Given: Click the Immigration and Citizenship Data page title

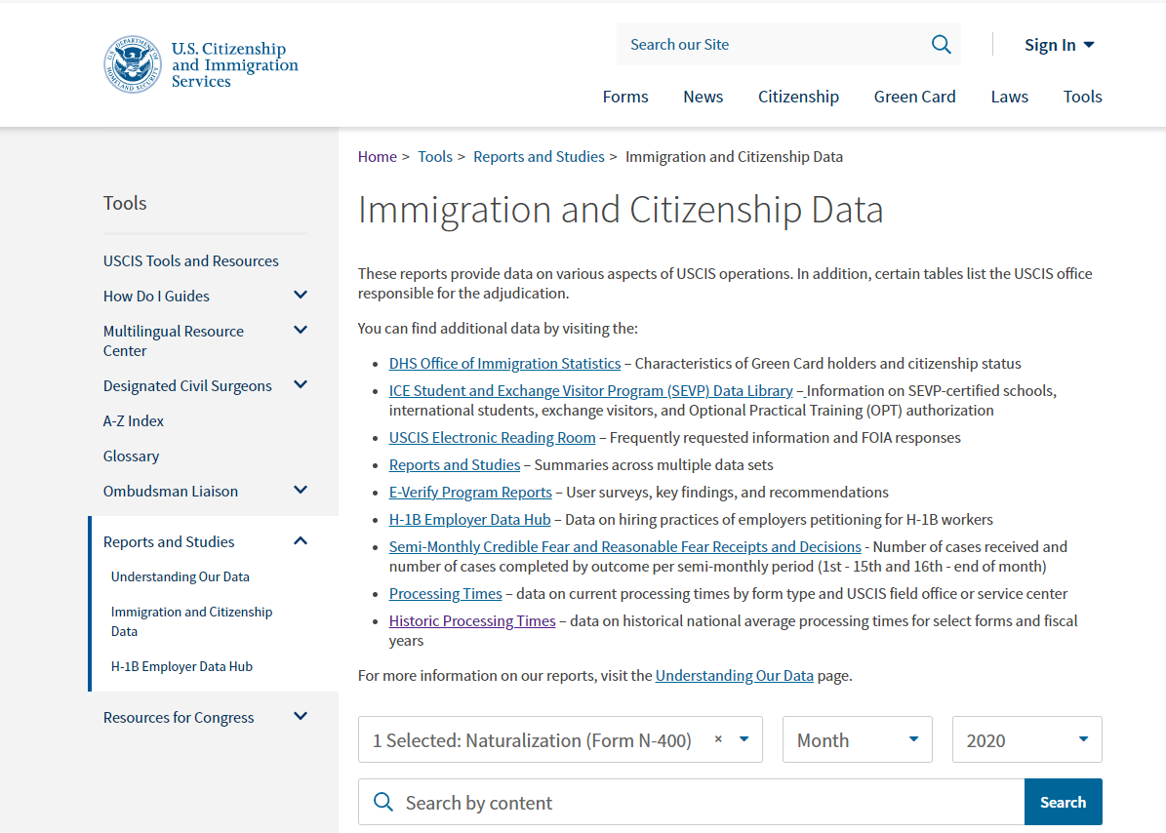Looking at the screenshot, I should click(621, 210).
